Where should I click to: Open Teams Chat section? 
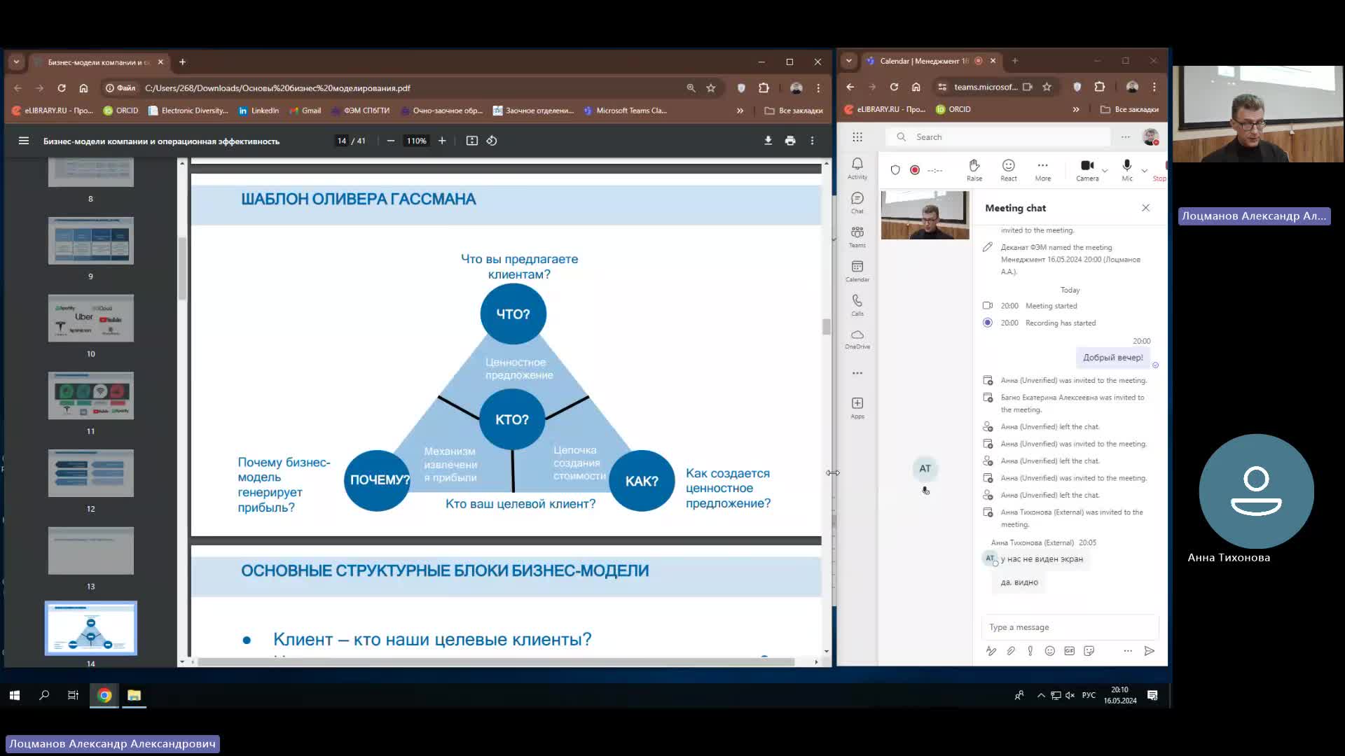click(857, 202)
